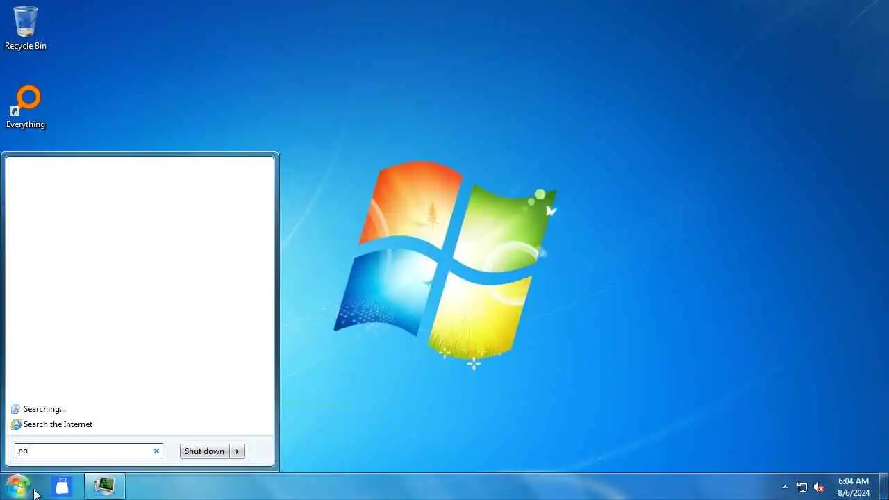Open the clock showing 6:04 AM

point(854,487)
